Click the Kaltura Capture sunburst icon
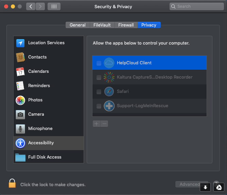 tap(109, 77)
